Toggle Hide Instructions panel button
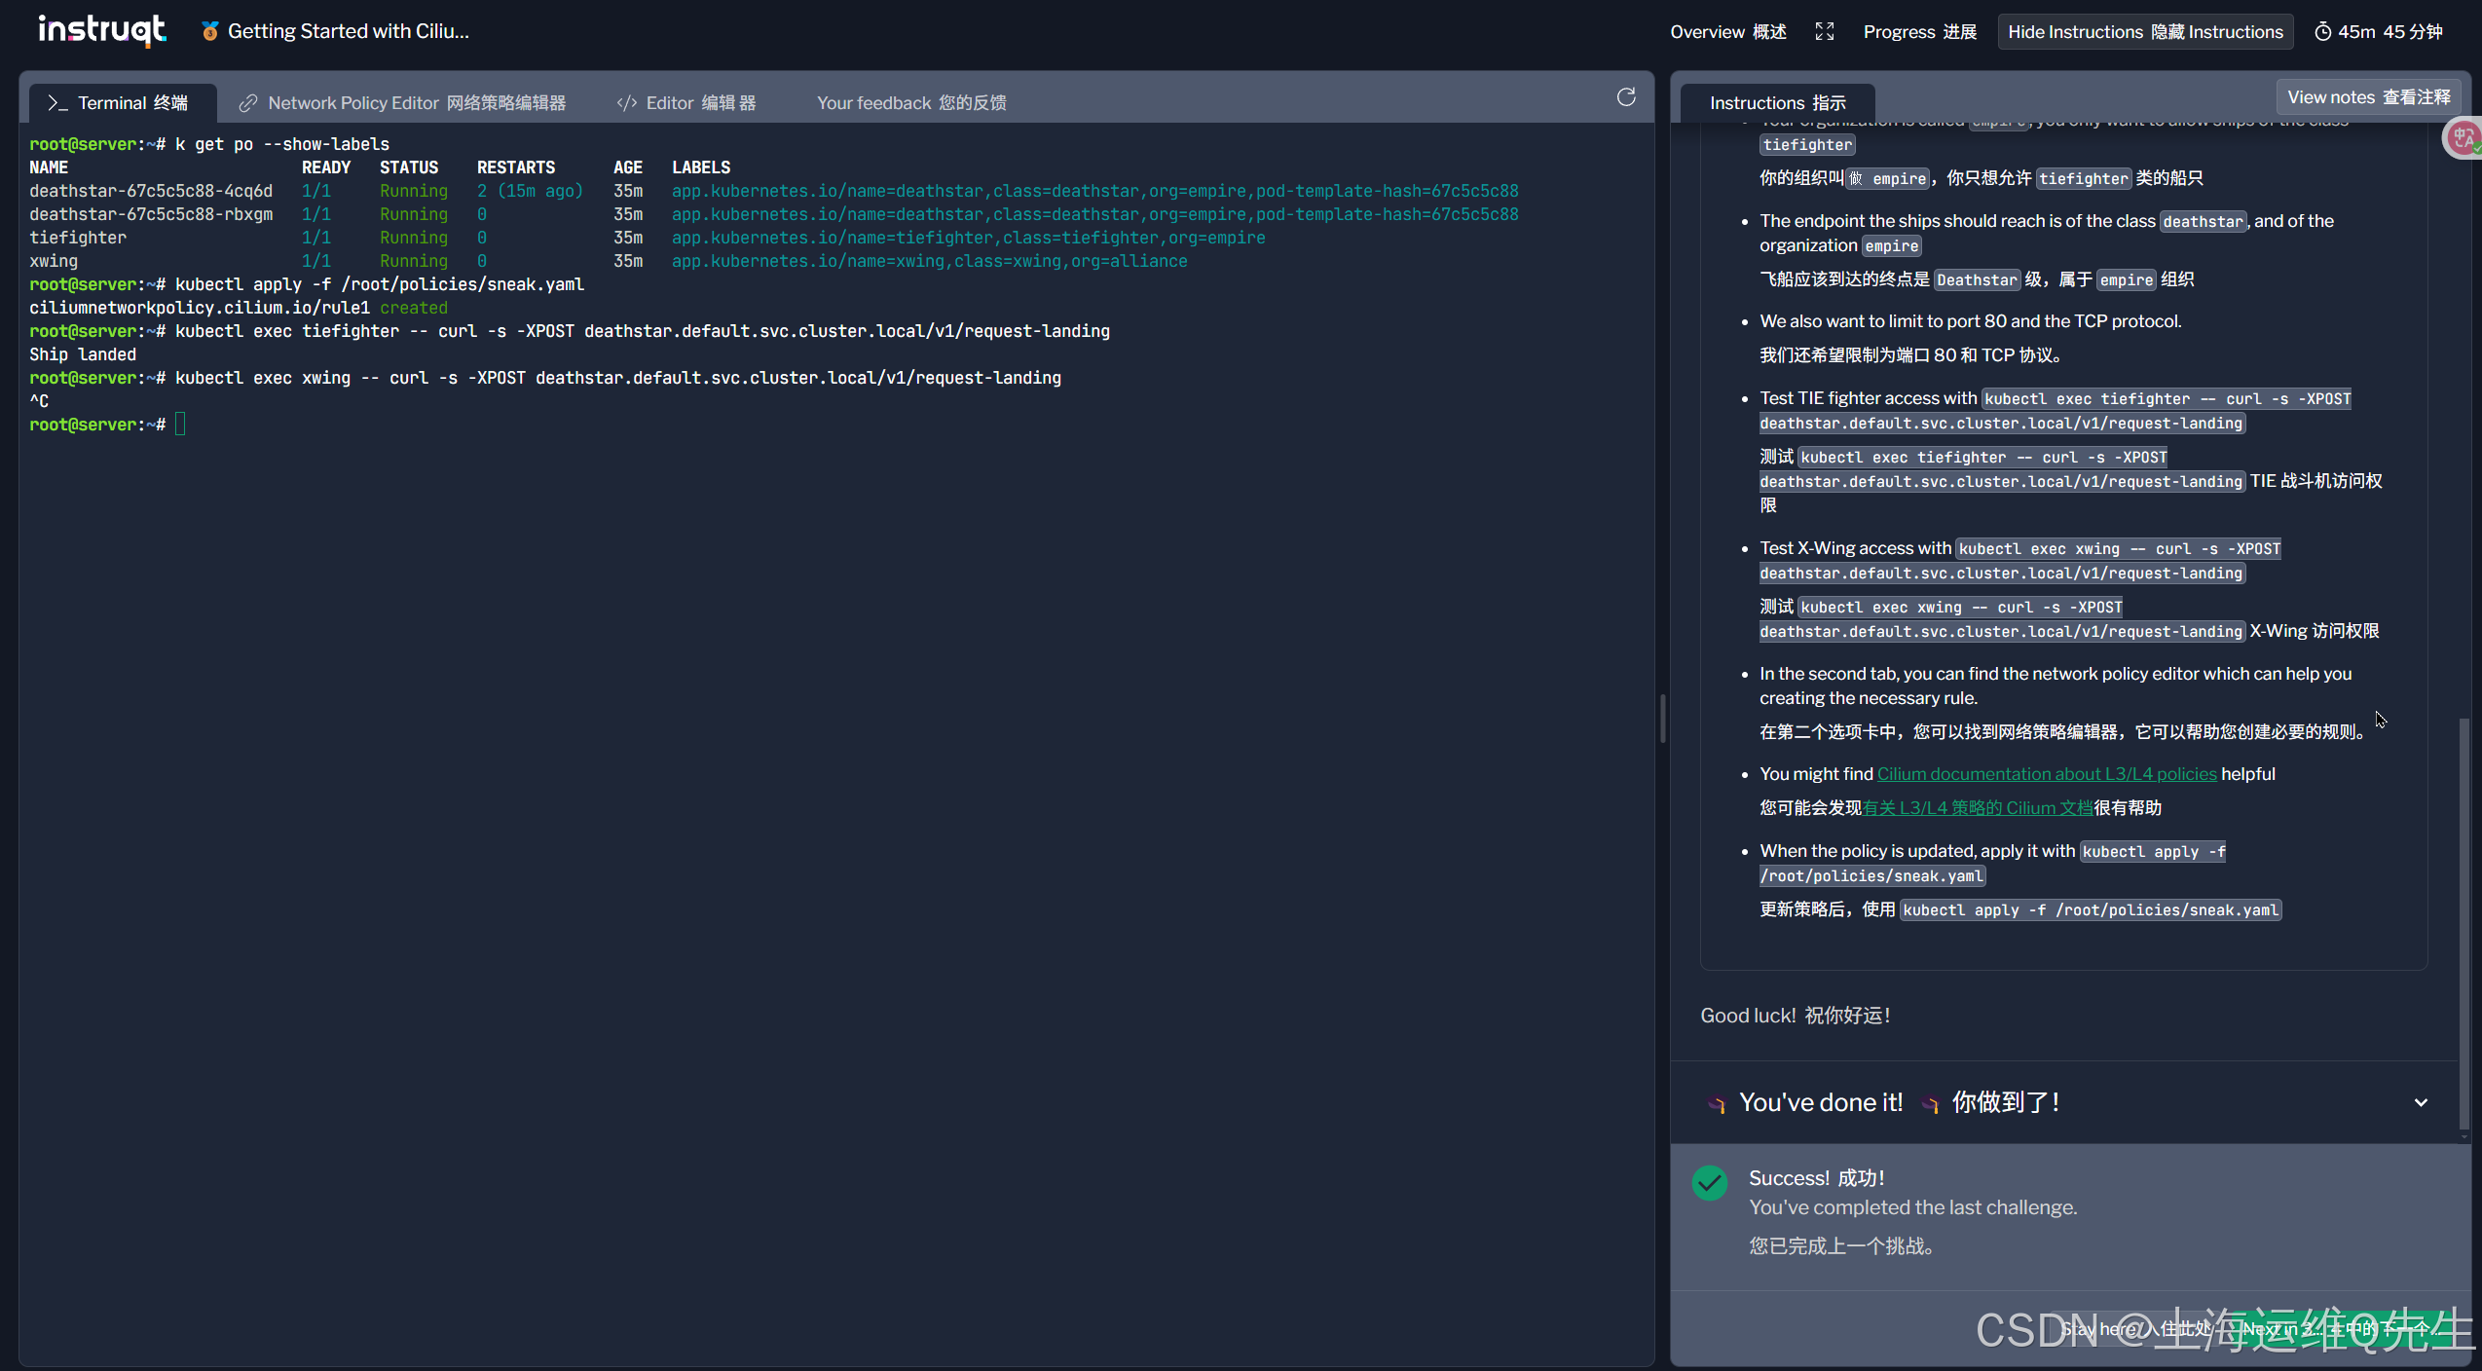This screenshot has height=1371, width=2482. (2144, 32)
